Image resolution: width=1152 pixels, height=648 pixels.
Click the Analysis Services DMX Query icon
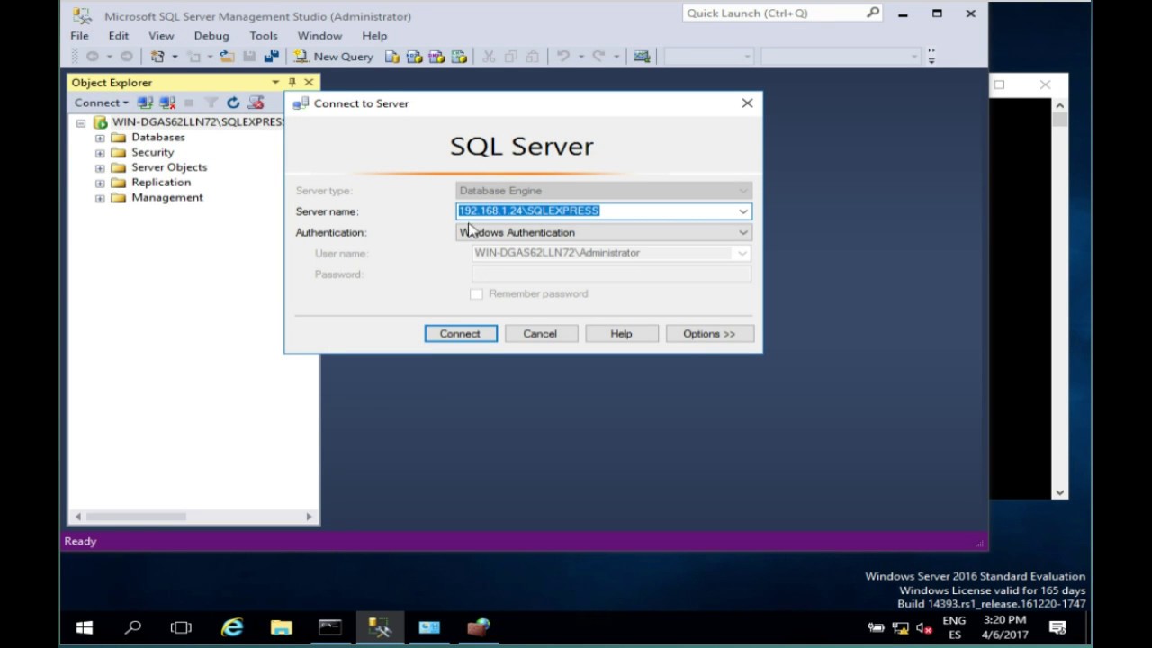click(436, 57)
